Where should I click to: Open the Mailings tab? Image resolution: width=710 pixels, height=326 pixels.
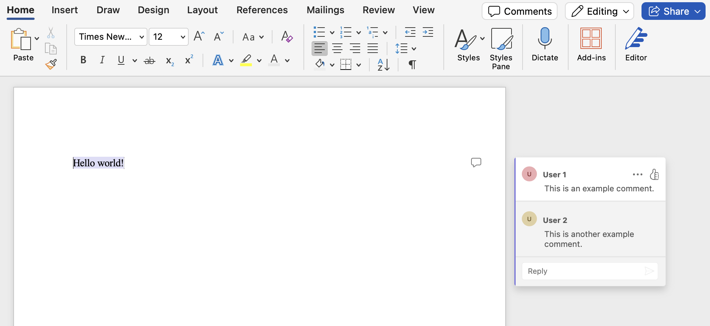click(x=325, y=10)
